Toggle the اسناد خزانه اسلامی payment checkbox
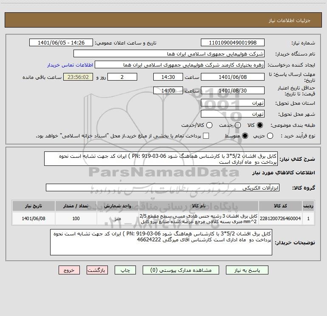Screen dimensions: 327x316 (206, 136)
